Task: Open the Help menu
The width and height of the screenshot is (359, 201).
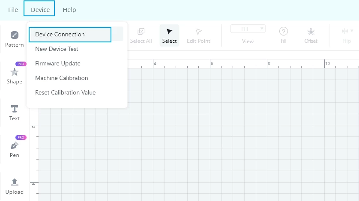Action: (x=69, y=10)
